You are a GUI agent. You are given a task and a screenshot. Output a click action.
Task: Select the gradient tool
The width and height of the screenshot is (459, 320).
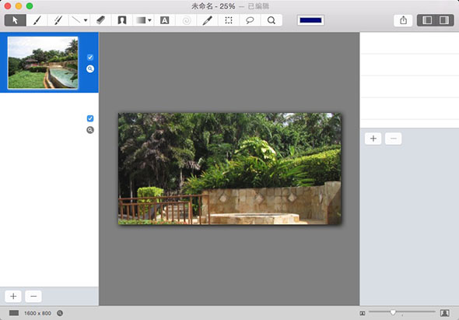tap(141, 20)
